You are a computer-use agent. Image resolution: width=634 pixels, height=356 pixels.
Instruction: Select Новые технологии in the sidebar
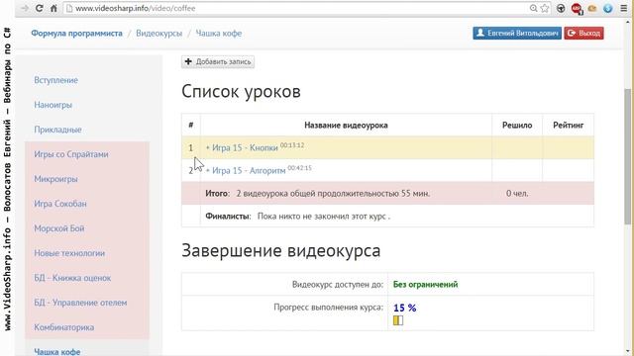coord(69,253)
